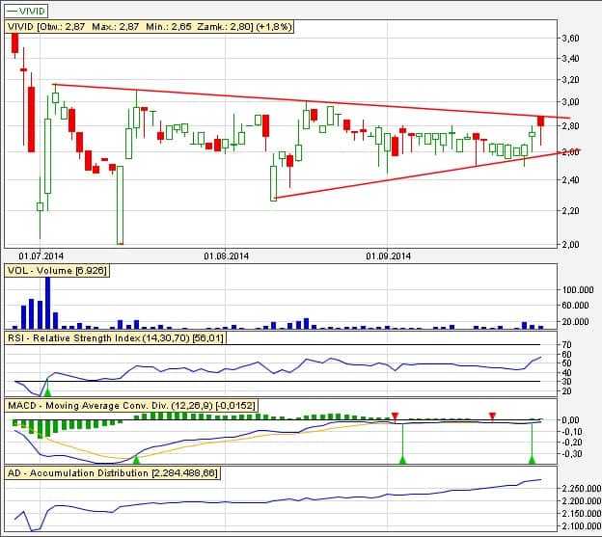Click the tallest blue volume bar
Viewport: 602px width, 537px height.
tap(47, 303)
